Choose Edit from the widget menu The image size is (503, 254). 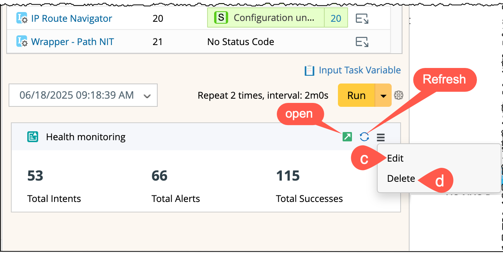click(396, 158)
